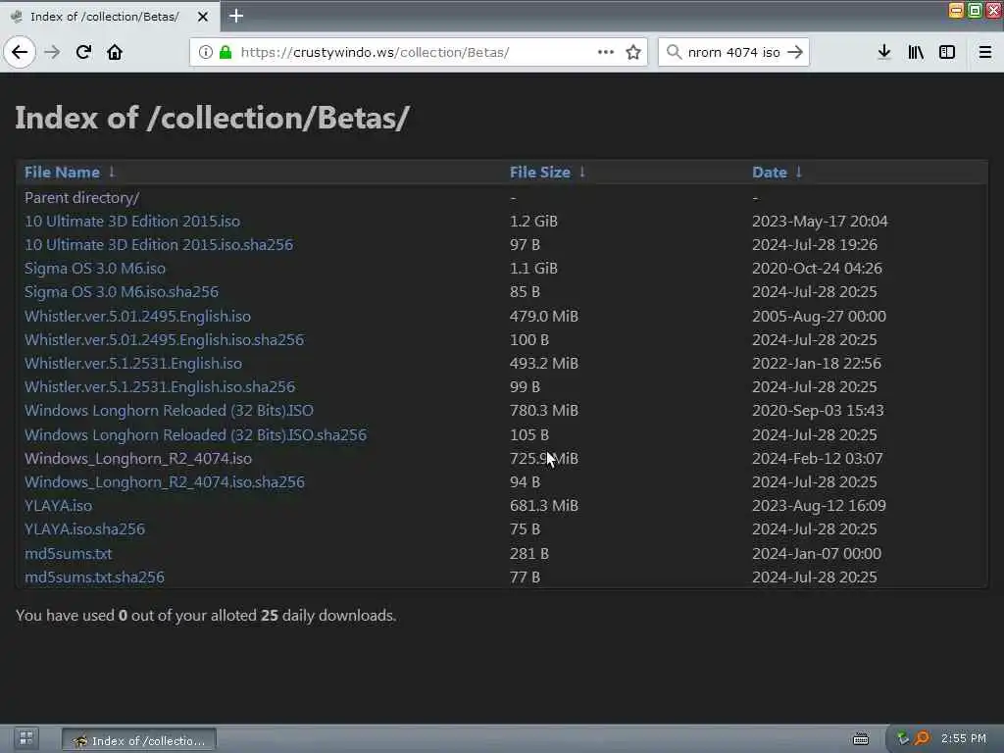Close the Index of /collection/Betas/ tab
1004x753 pixels.
(202, 17)
